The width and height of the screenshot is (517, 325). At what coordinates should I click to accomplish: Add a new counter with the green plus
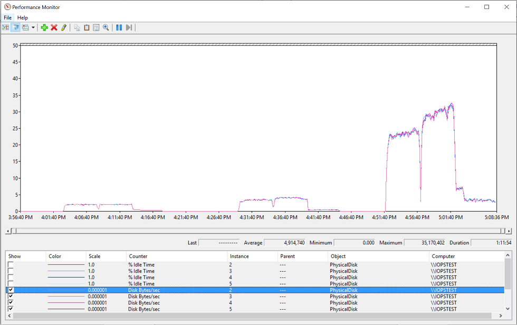[x=44, y=27]
